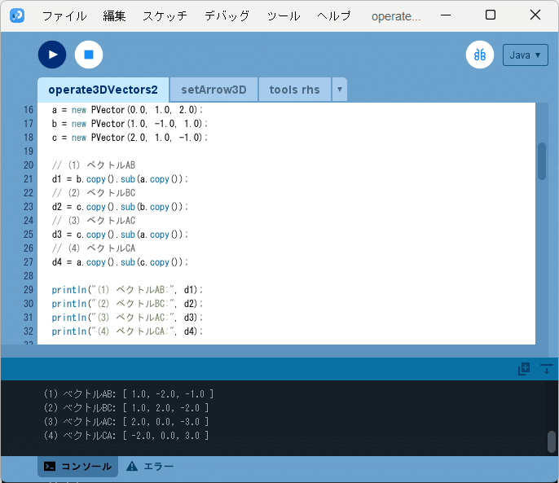Open the tab options arrow menu

coord(340,90)
